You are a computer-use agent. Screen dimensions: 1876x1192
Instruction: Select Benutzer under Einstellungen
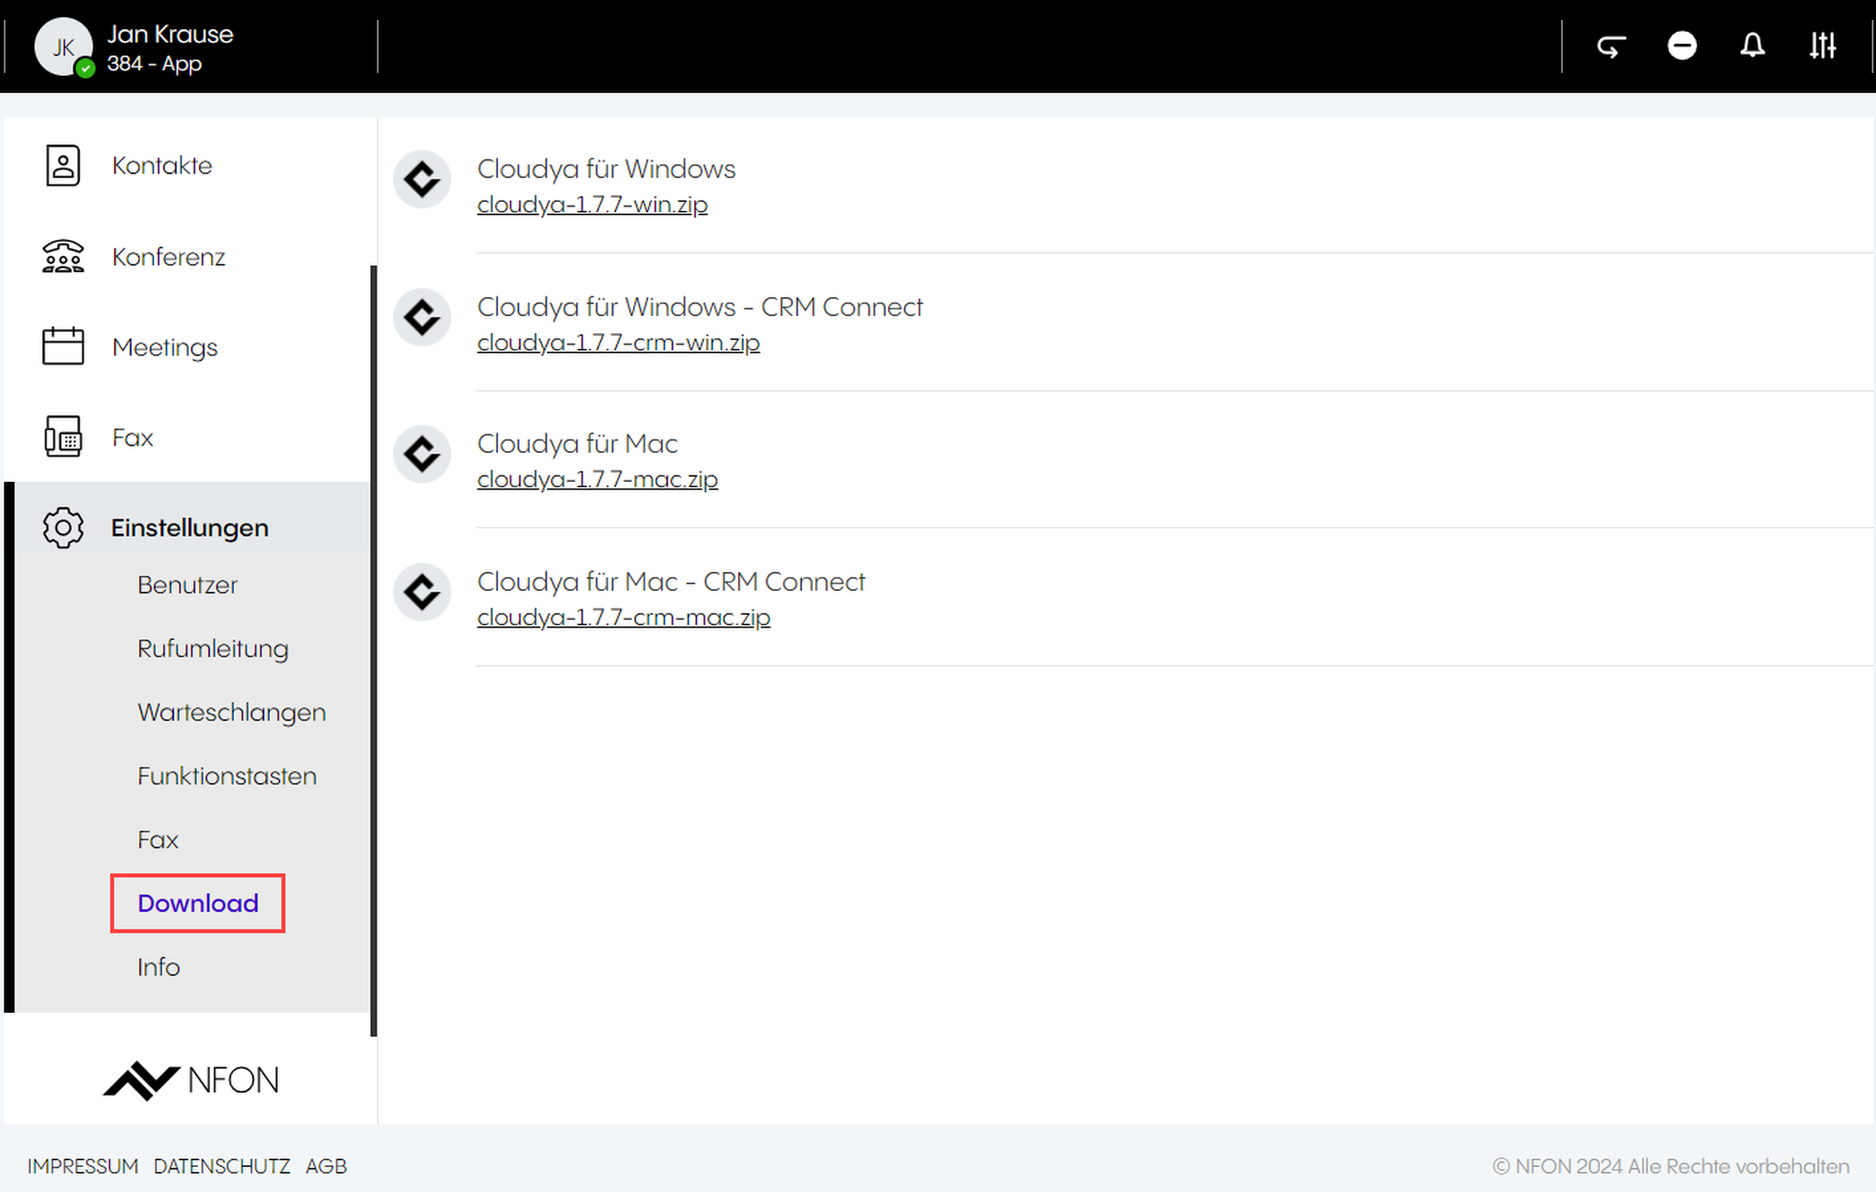pos(188,584)
